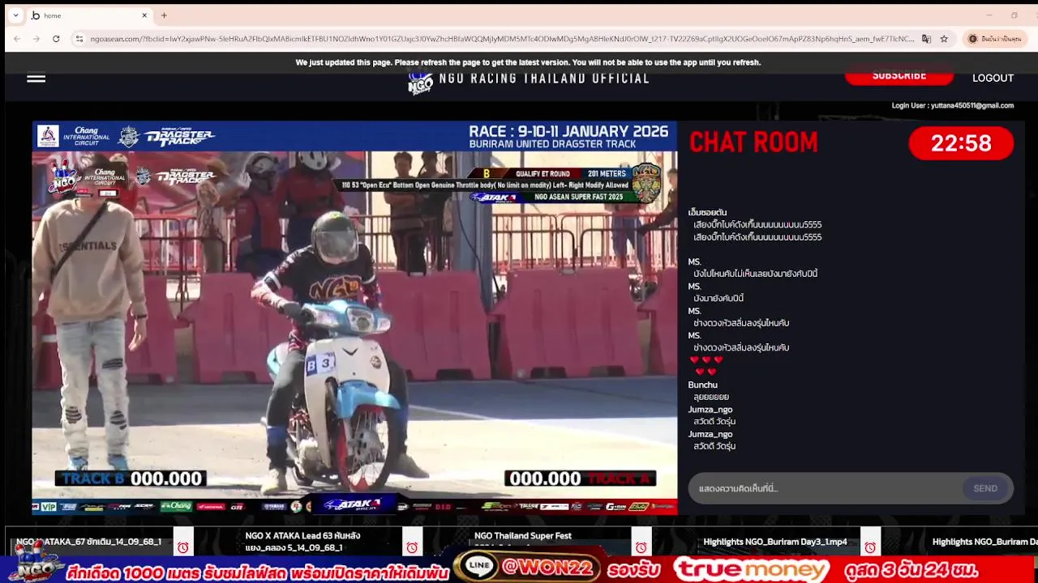Click the truemoney banner logo
This screenshot has height=583, width=1038.
751,569
